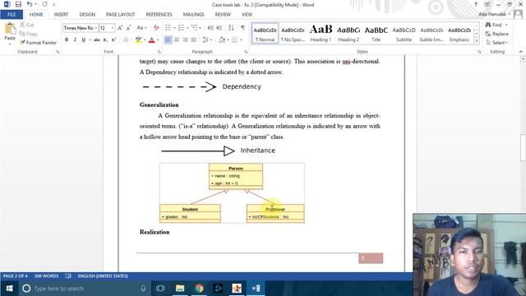Screen dimensions: 526x296
Task: Open the Paragraph dialog launcher
Action: coord(246,52)
